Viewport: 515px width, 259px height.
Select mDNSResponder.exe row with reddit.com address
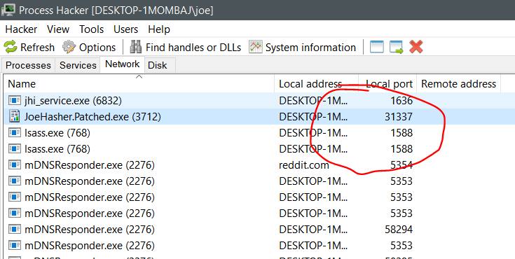[259, 164]
